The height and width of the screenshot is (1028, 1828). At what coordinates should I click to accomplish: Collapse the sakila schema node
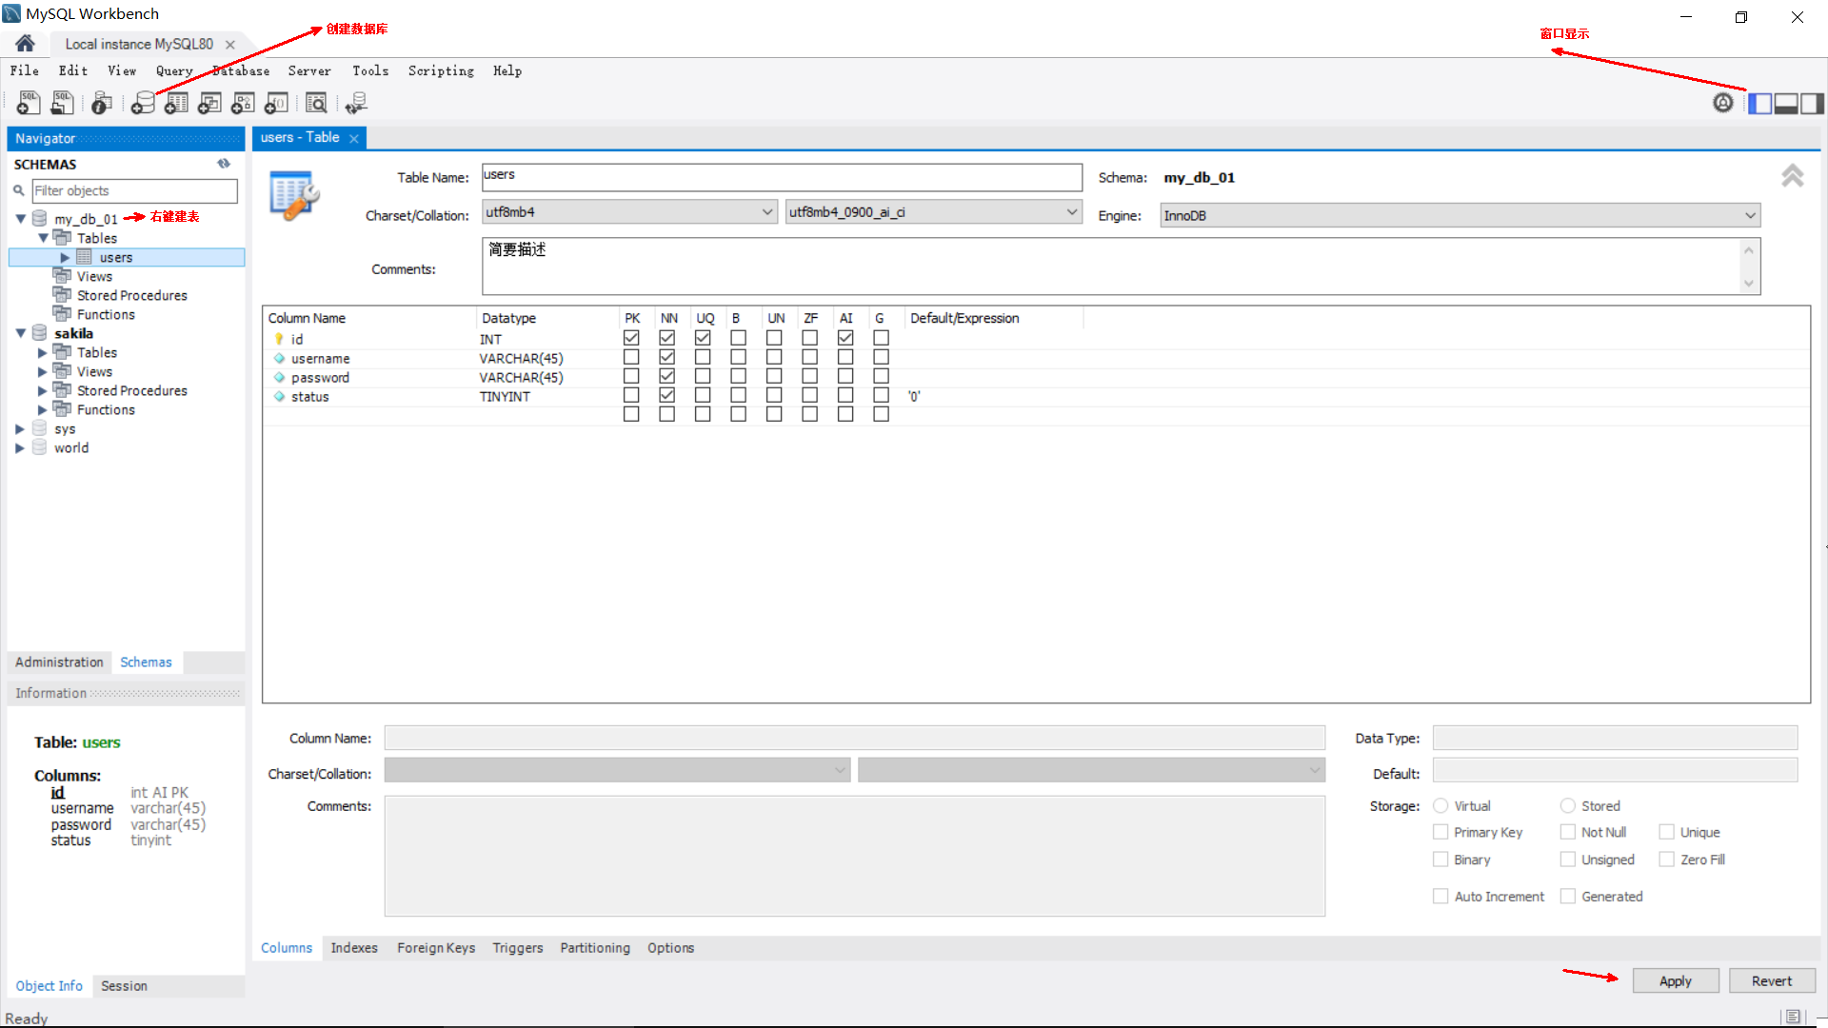click(20, 333)
